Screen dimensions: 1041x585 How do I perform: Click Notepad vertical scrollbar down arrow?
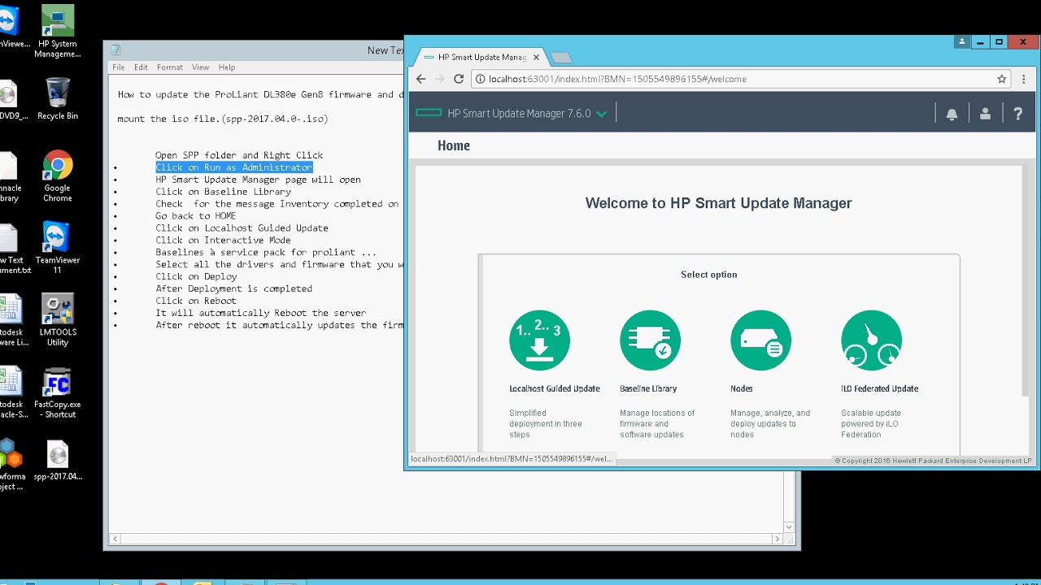tap(788, 526)
